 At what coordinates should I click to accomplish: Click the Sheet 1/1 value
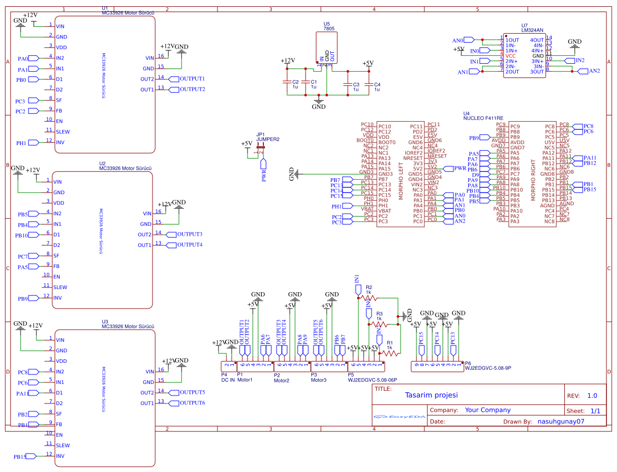pyautogui.click(x=595, y=410)
